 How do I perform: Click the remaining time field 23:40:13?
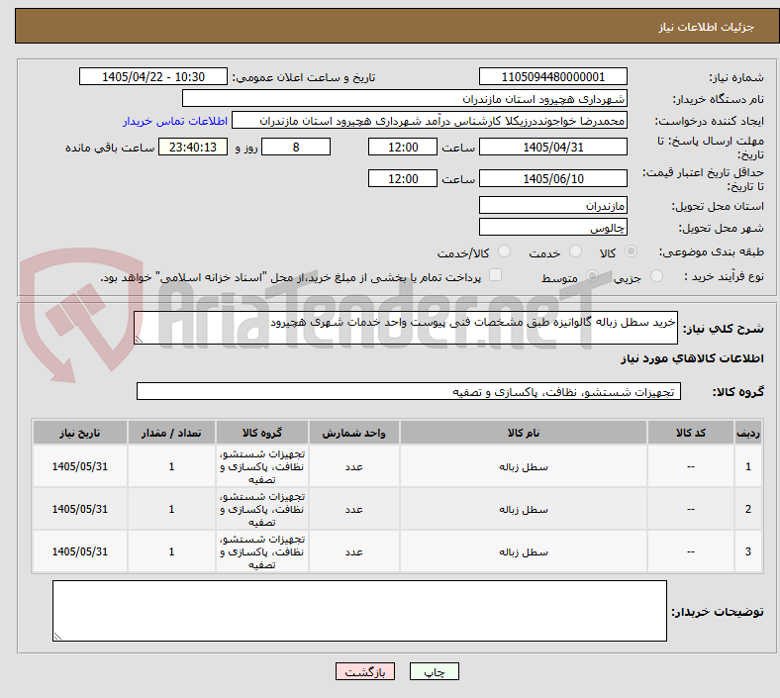tap(193, 148)
